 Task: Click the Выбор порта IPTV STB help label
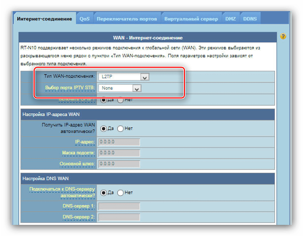(x=70, y=88)
